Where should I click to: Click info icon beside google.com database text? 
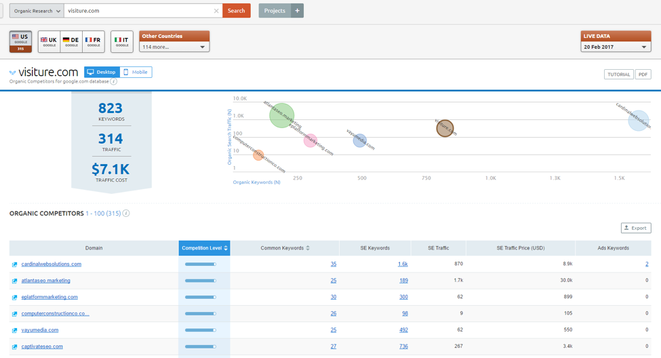pyautogui.click(x=114, y=81)
